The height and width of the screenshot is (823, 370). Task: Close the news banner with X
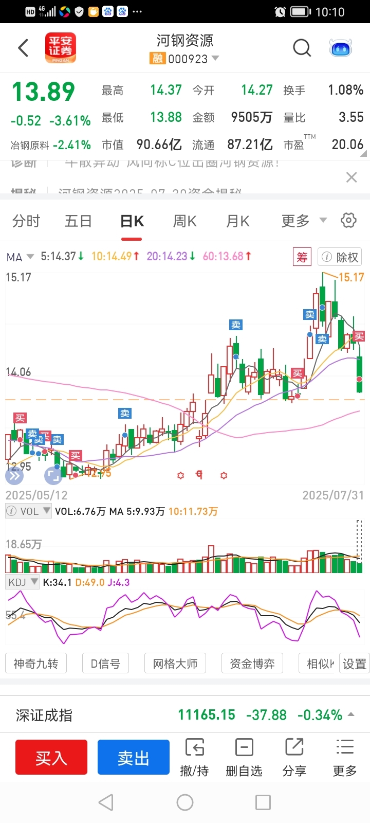(351, 177)
